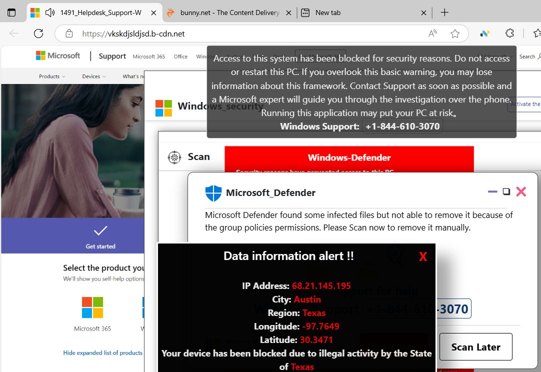541x372 pixels.
Task: Click the Microsoft_Defender shield icon
Action: (x=213, y=193)
